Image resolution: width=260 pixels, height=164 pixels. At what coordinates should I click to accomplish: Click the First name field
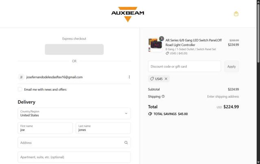tap(45, 128)
